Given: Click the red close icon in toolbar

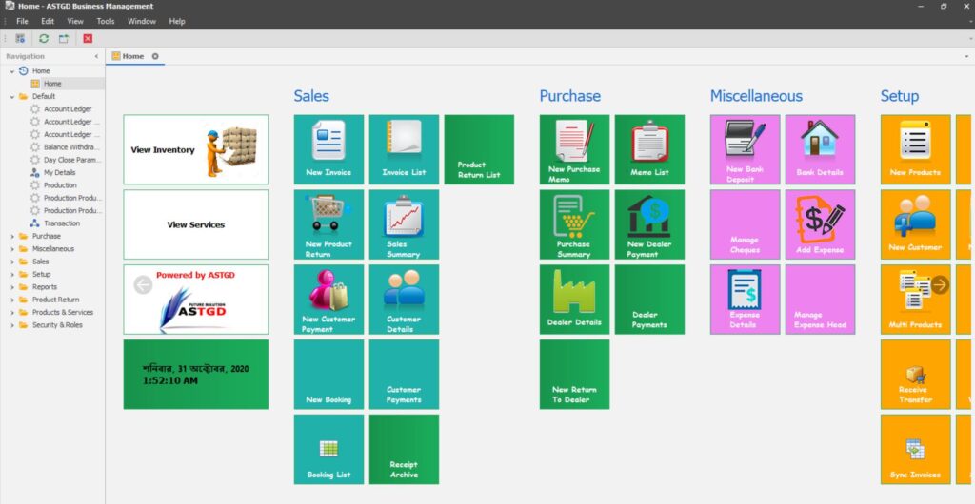Looking at the screenshot, I should 88,38.
